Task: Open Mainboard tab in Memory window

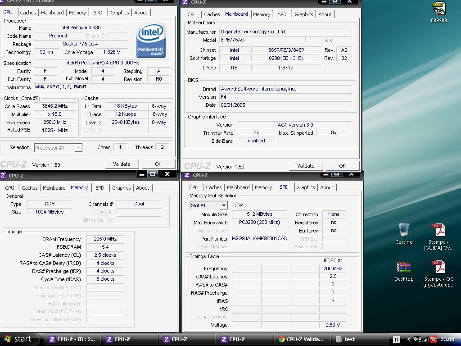Action: pyautogui.click(x=54, y=188)
